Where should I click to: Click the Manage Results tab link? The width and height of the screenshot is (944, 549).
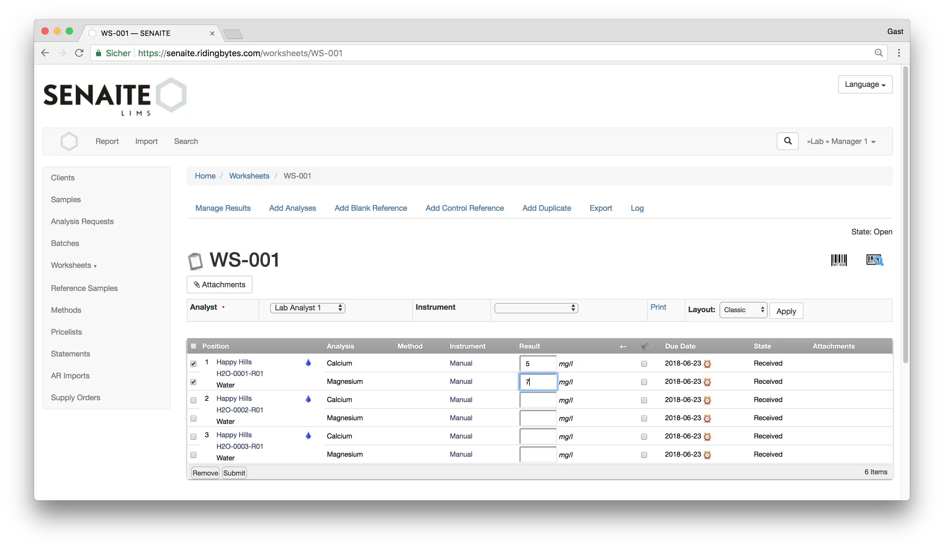click(x=223, y=208)
